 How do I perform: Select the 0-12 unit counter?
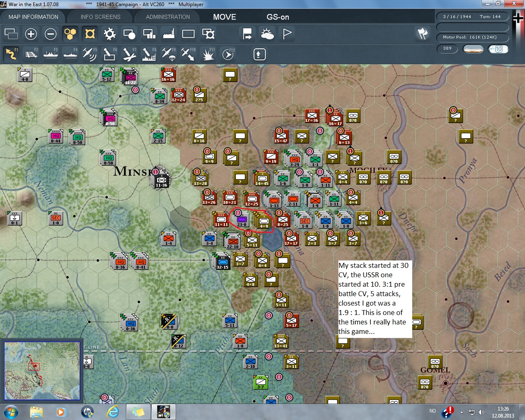178,341
